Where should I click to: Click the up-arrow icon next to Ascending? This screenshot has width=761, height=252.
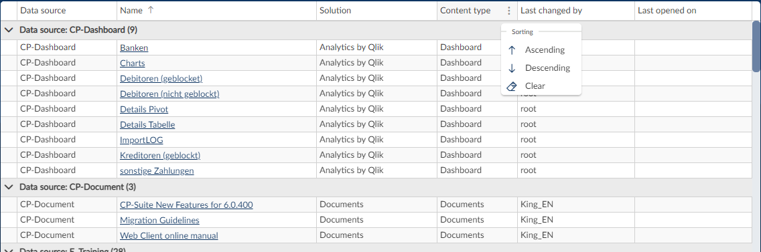tap(512, 50)
